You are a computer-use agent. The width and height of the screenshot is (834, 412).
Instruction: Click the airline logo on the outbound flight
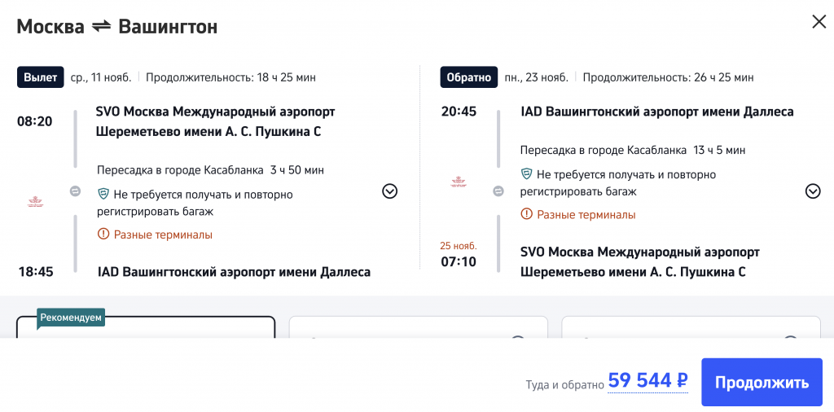pyautogui.click(x=35, y=200)
